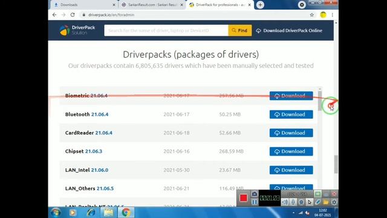Viewport: 387px width, 218px height.
Task: Open volume tray icon
Action: 308,213
